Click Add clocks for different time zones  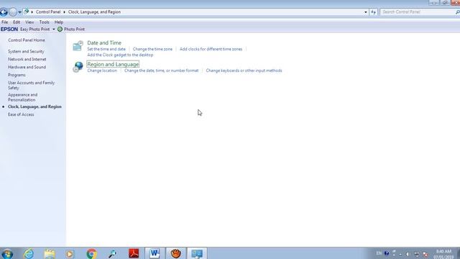point(211,49)
